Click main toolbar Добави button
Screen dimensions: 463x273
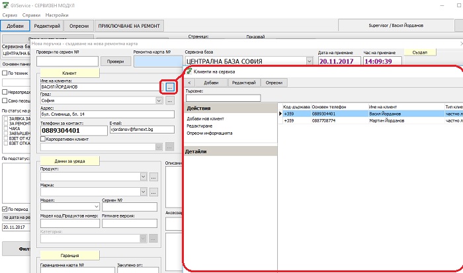[15, 26]
